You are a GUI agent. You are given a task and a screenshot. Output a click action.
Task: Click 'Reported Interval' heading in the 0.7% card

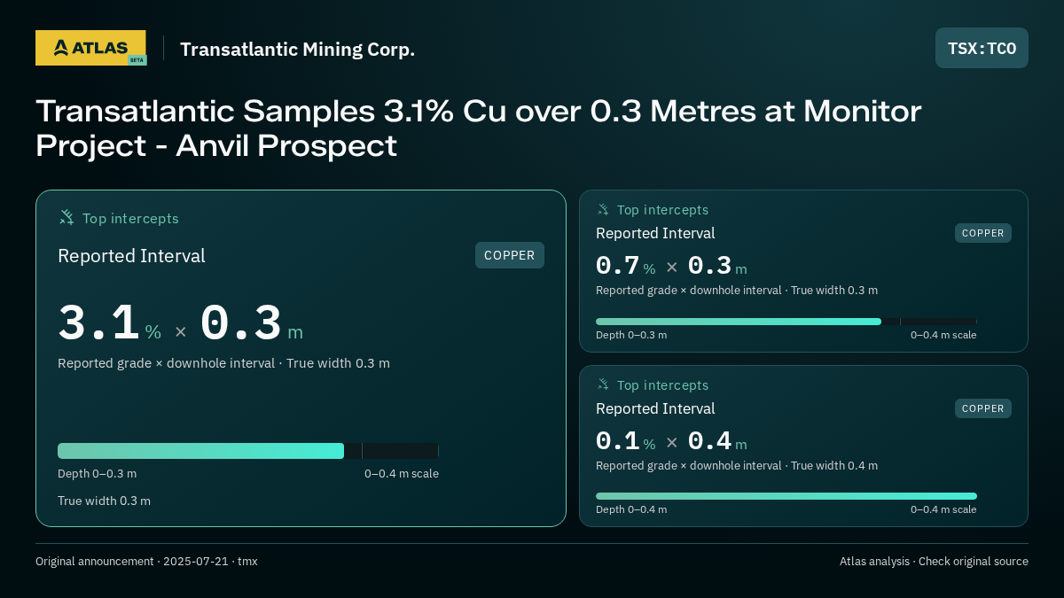[655, 233]
